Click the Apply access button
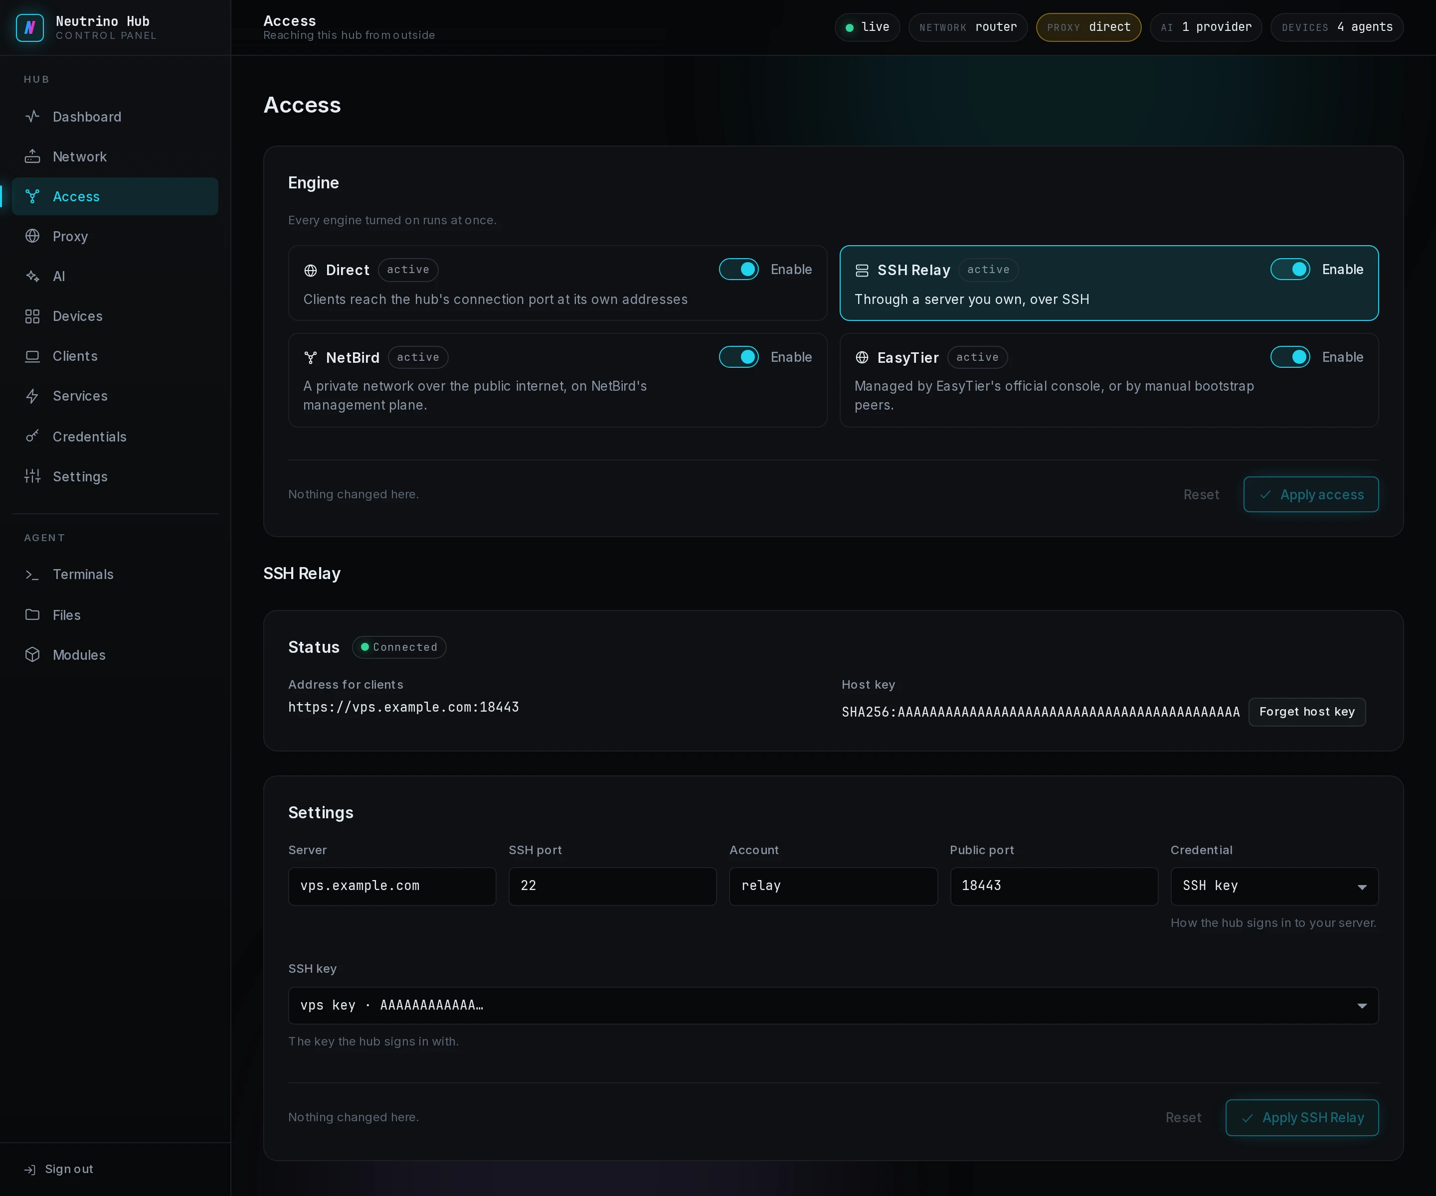Screen dimensions: 1436x1196 (x=1310, y=494)
